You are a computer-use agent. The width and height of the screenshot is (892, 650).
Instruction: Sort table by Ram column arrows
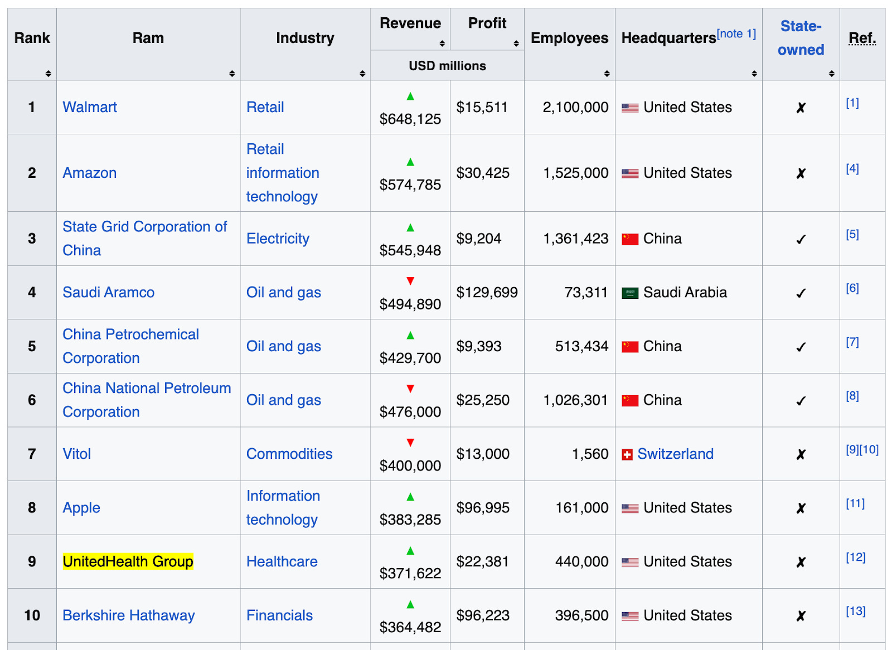[x=232, y=74]
